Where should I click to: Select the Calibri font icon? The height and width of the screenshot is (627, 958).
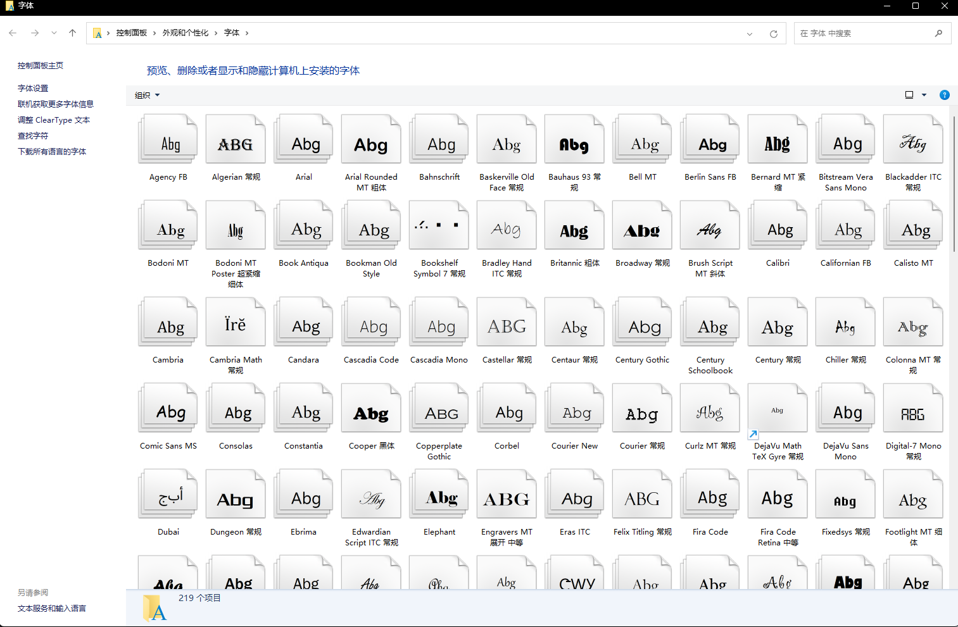click(x=778, y=225)
